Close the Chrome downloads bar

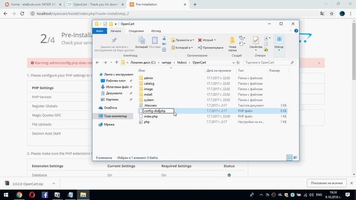[352, 183]
